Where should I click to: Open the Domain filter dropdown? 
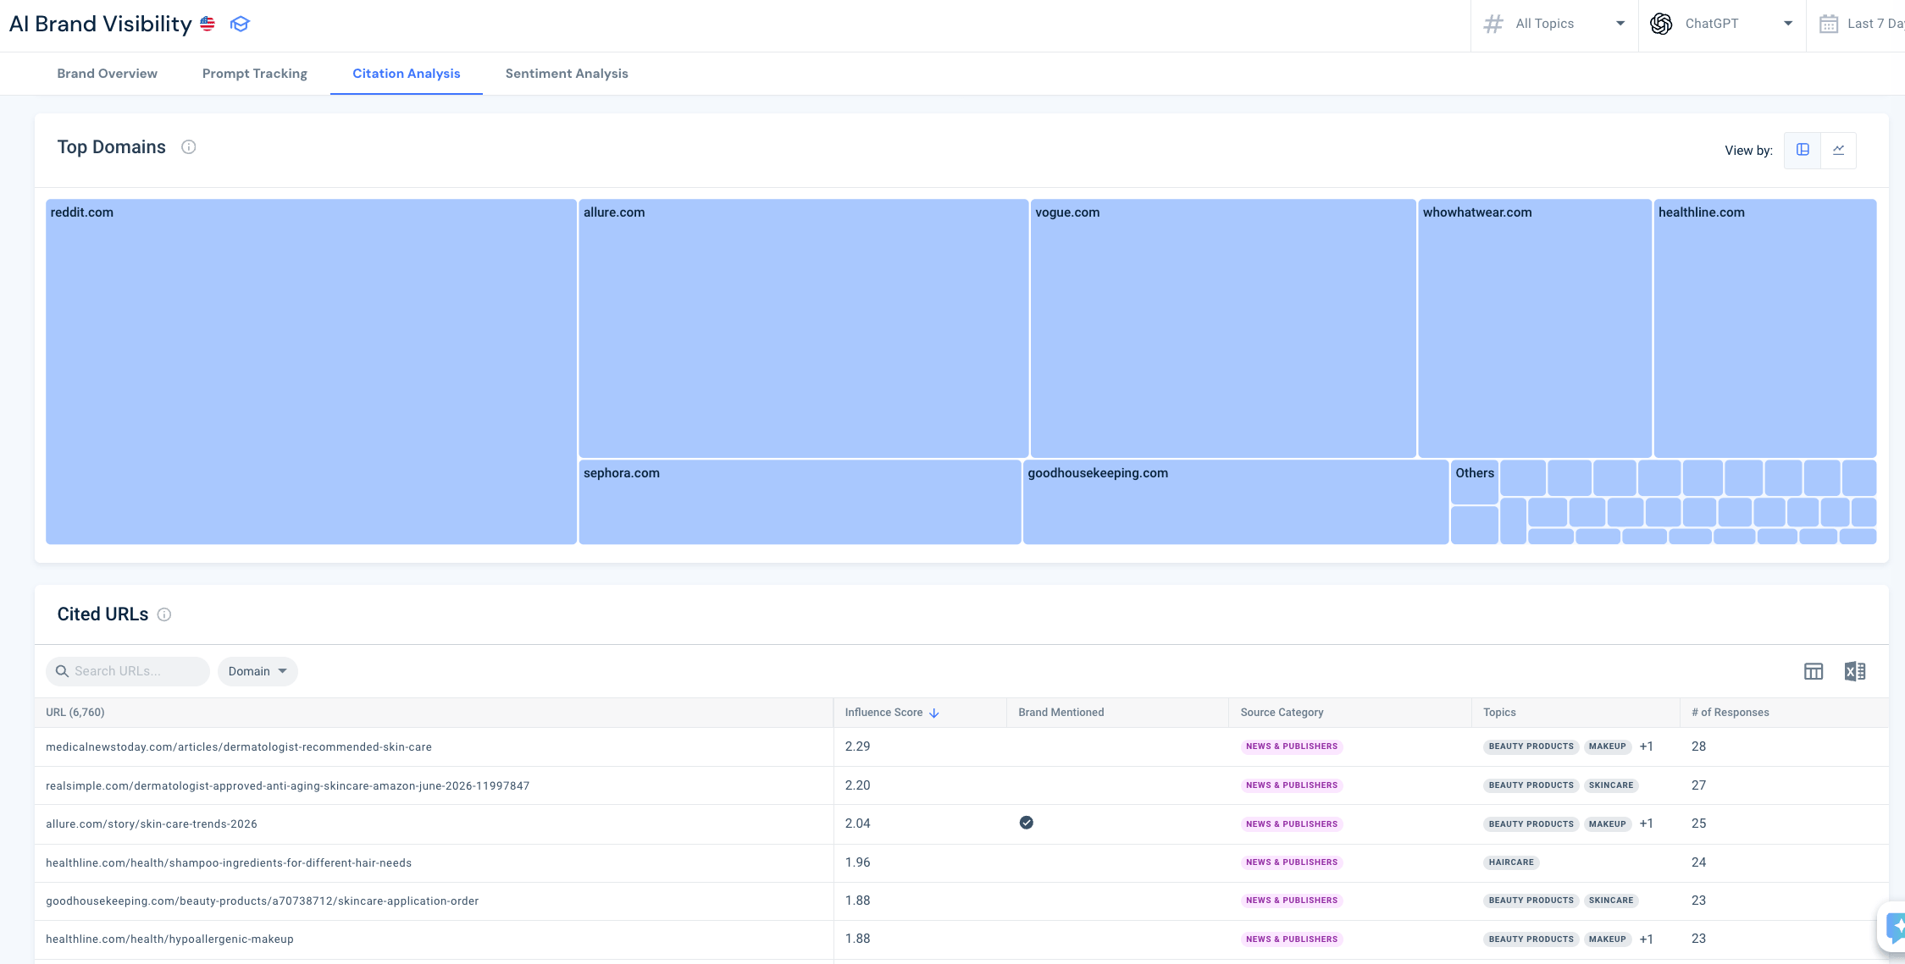click(x=258, y=671)
